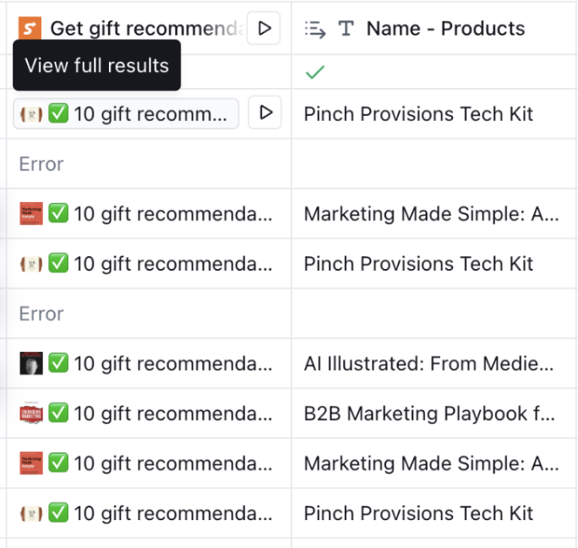Open the first 10 gift recomm... result chip
The height and width of the screenshot is (548, 578).
[x=126, y=113]
